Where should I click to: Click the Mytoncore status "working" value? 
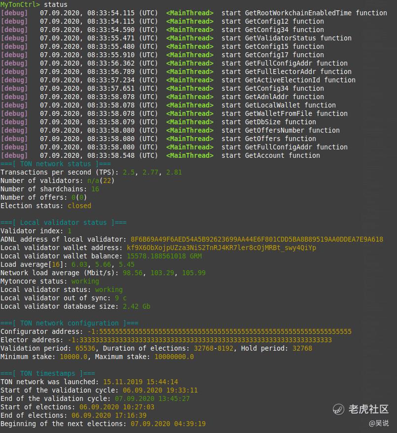[85, 281]
